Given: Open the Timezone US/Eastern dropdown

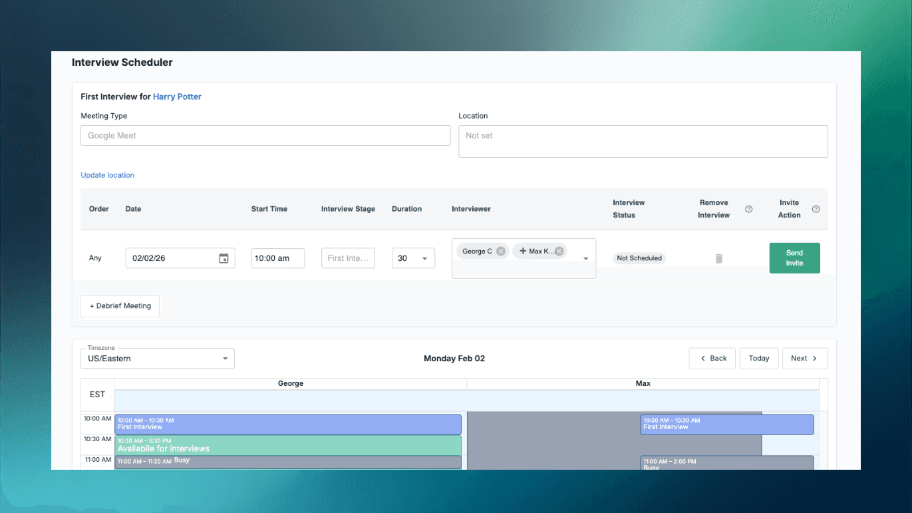Looking at the screenshot, I should (x=158, y=358).
